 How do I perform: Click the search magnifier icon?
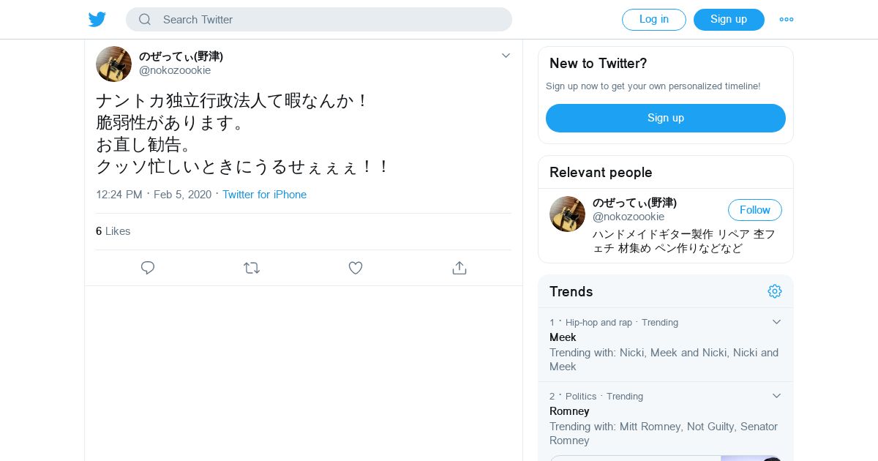[x=145, y=20]
